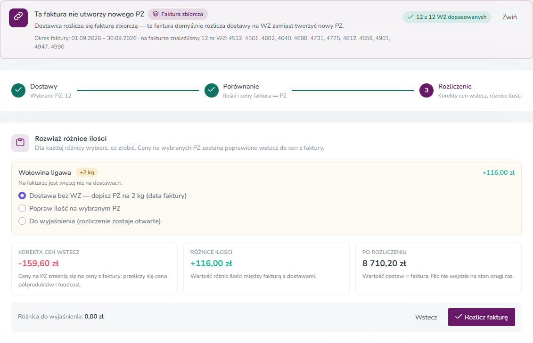Click the 'Rozwiąż różnice ilości' heading

click(x=71, y=139)
